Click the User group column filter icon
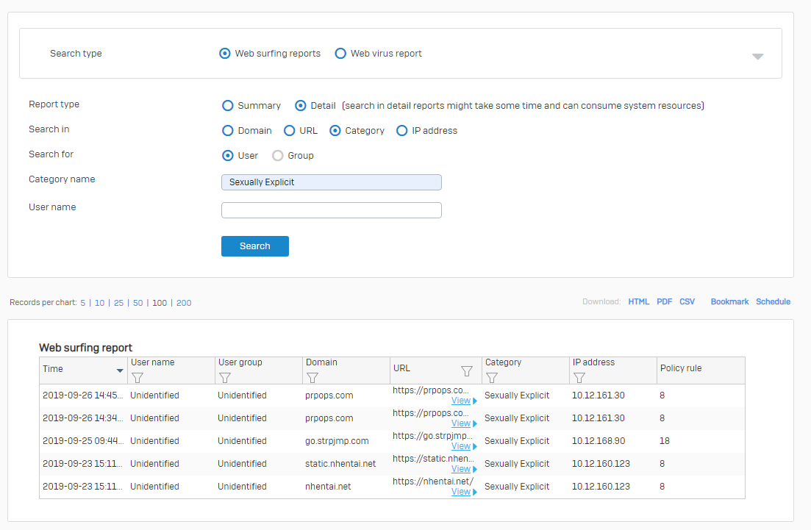Screen dimensions: 811x530 click(x=225, y=378)
